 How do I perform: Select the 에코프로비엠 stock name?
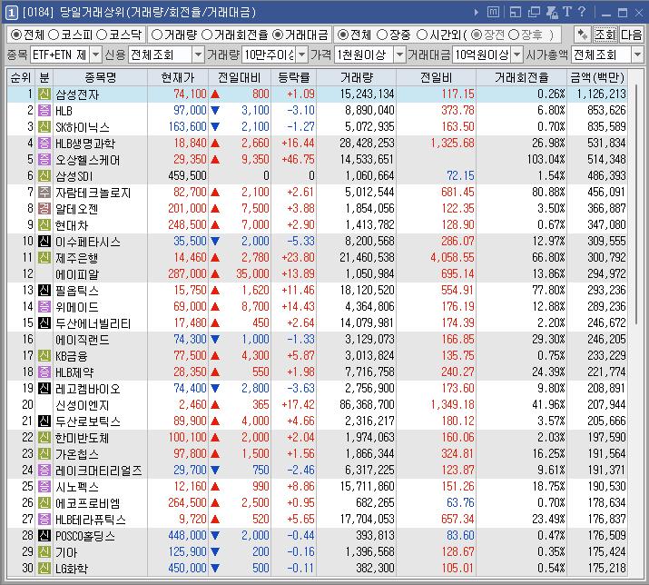pos(88,503)
